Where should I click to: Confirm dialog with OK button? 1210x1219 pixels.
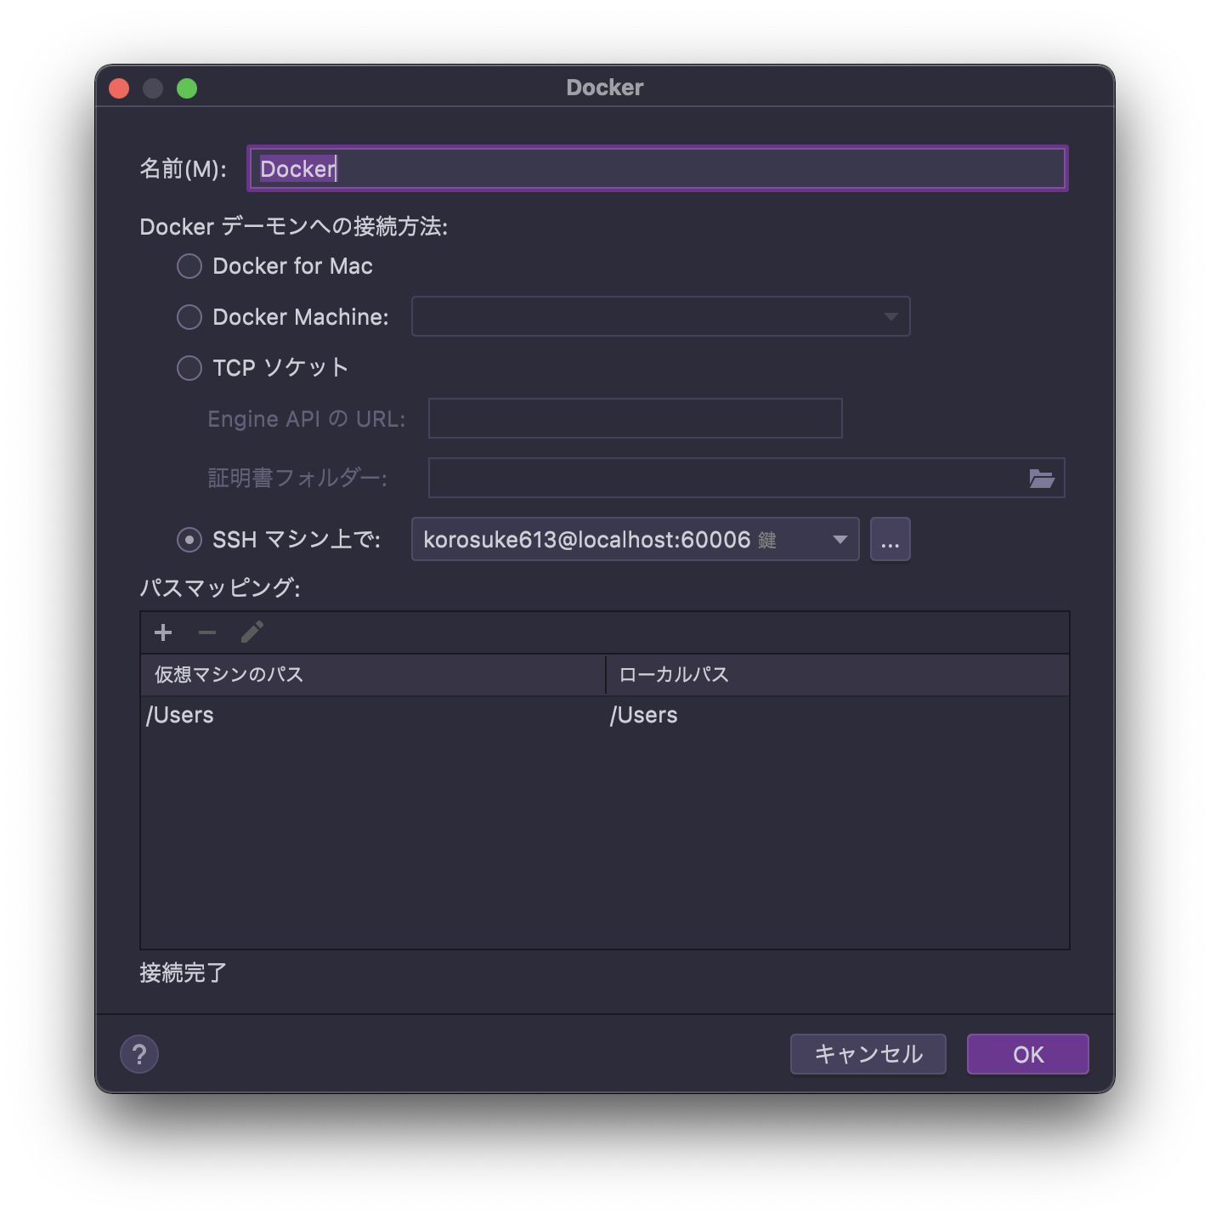tap(1028, 1054)
